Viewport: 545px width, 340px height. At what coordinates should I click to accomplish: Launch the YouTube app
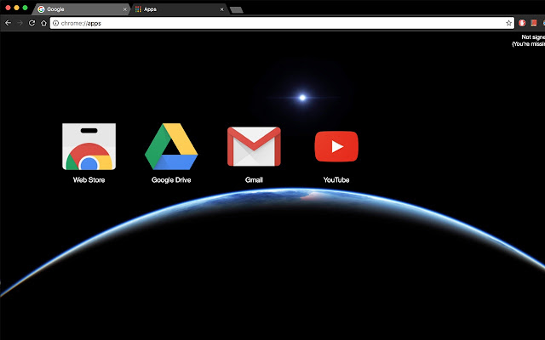pos(336,146)
